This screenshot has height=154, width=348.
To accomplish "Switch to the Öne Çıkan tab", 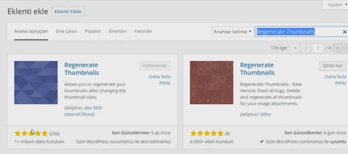I will 66,31.
